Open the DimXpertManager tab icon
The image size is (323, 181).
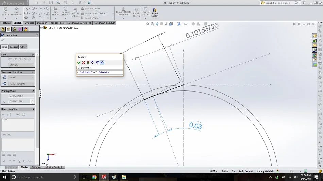[x=20, y=29]
